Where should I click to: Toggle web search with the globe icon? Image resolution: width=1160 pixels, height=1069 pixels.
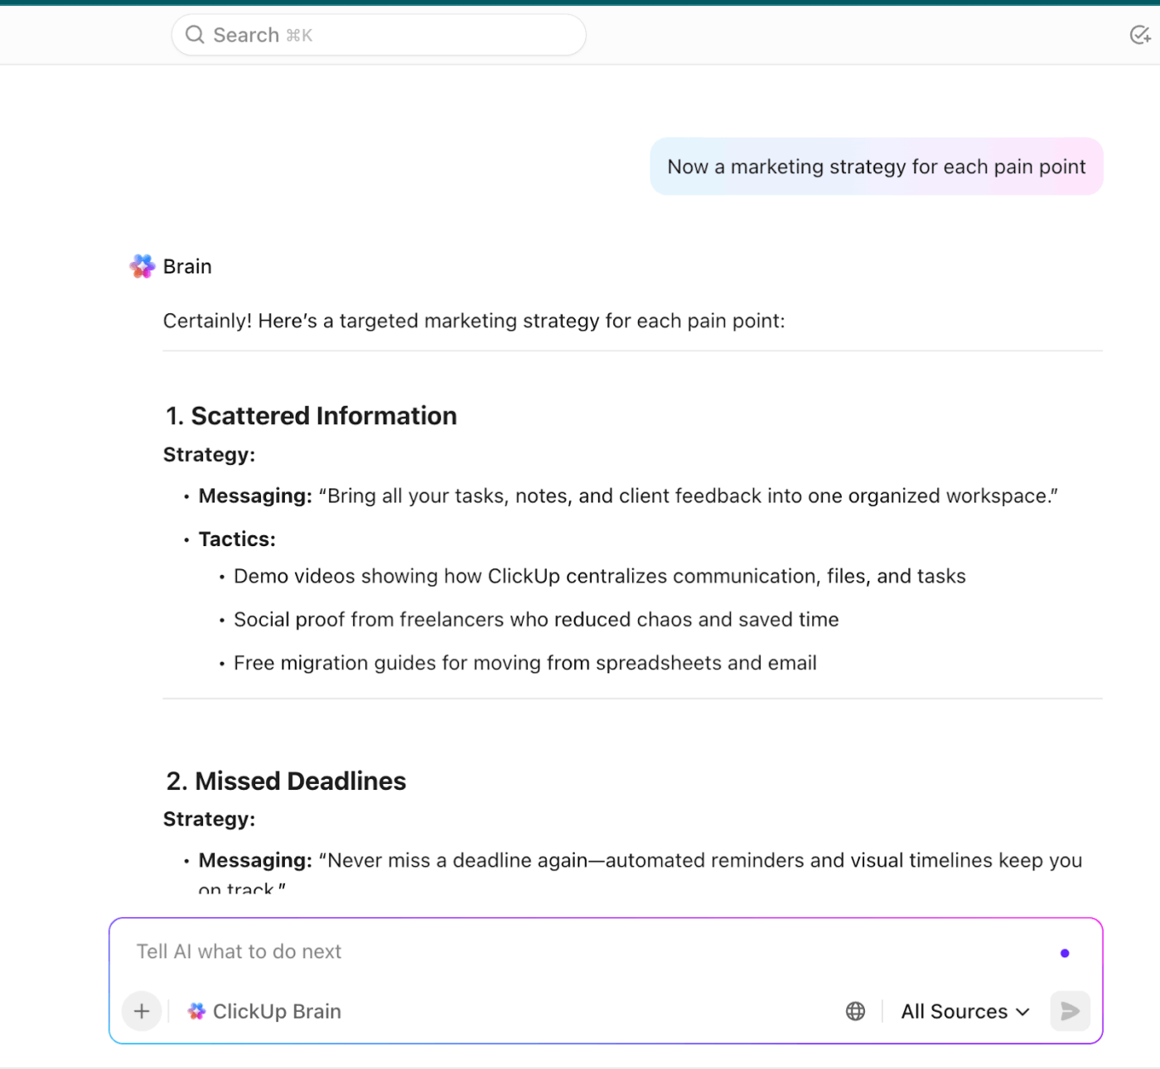pyautogui.click(x=855, y=1011)
